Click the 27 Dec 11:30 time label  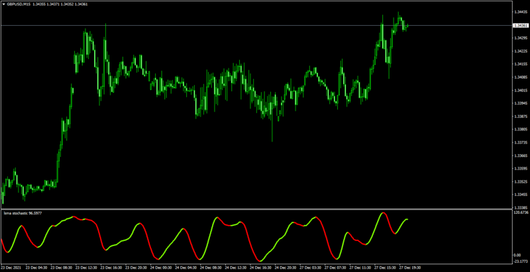tap(360, 267)
